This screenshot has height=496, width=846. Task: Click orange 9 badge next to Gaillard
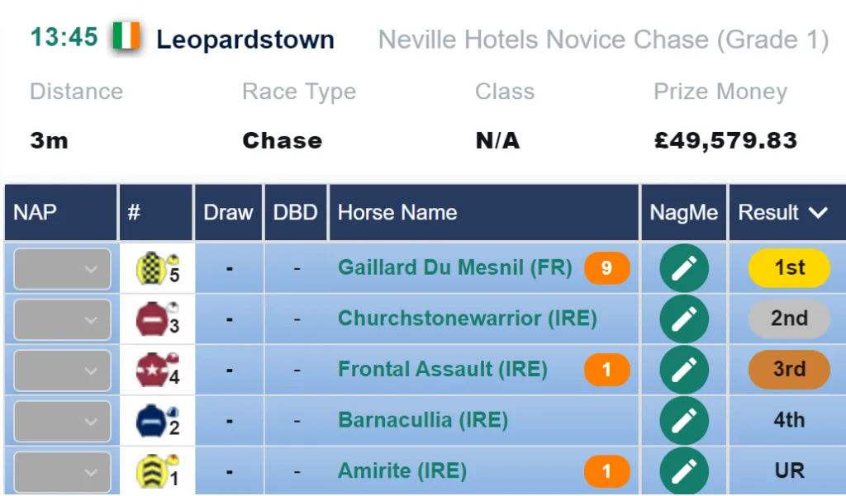click(607, 268)
